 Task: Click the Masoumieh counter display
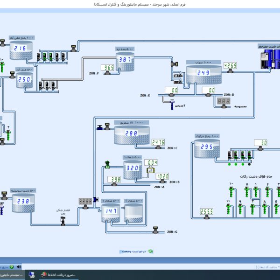click(x=224, y=101)
